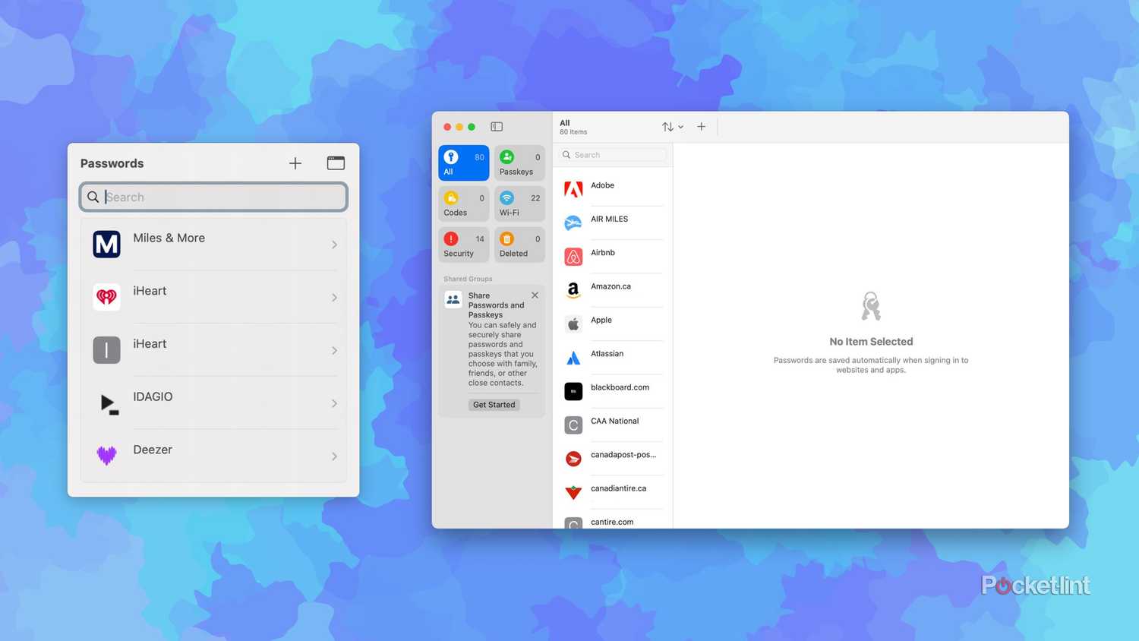Dismiss Share Passwords and Passkeys card
The width and height of the screenshot is (1139, 641).
[535, 295]
